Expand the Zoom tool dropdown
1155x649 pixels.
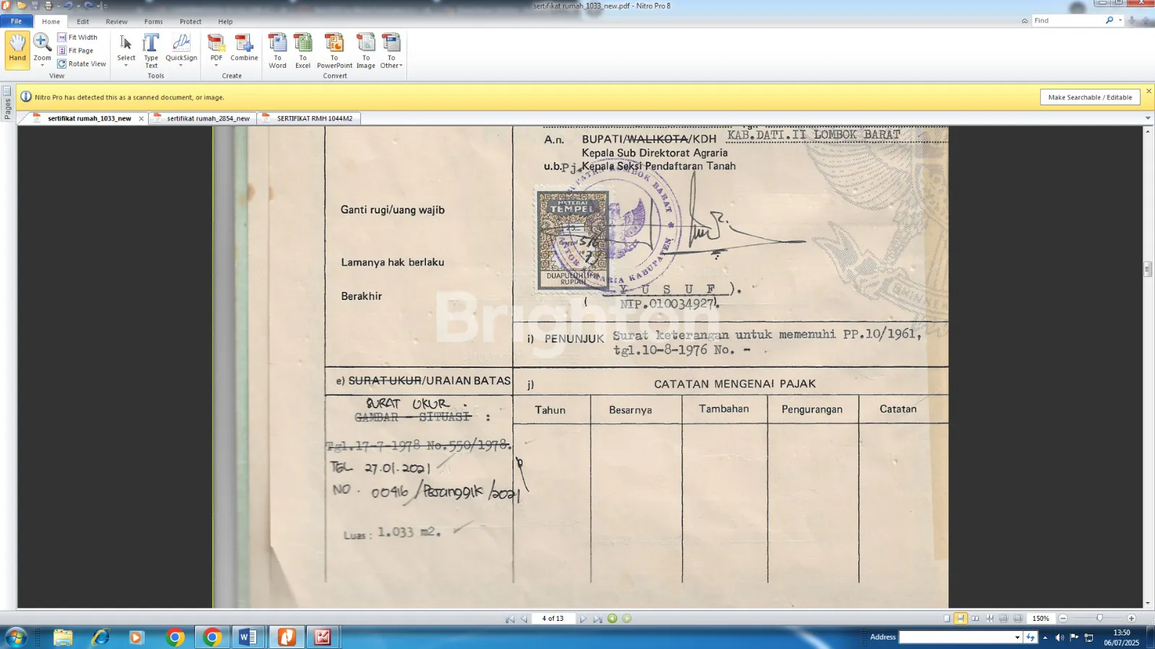pos(43,65)
